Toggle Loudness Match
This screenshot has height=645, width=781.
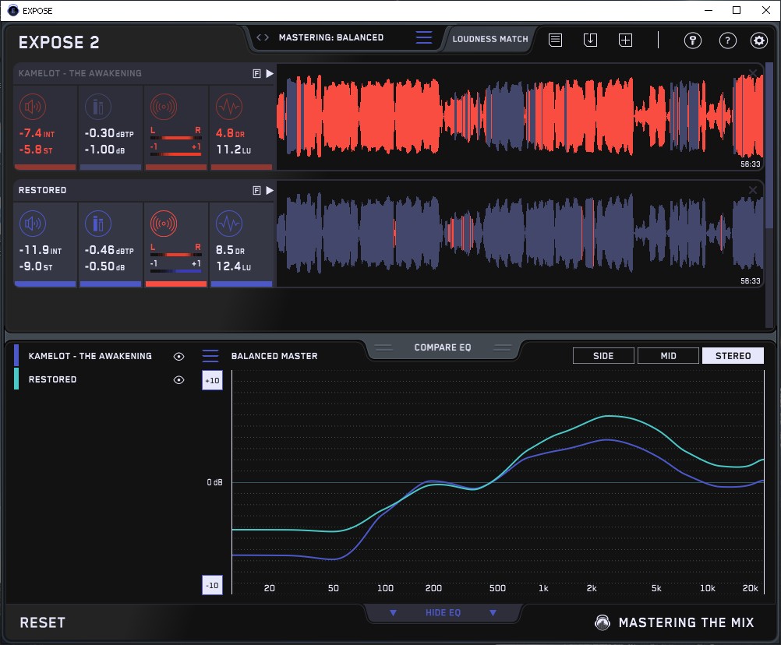tap(489, 39)
